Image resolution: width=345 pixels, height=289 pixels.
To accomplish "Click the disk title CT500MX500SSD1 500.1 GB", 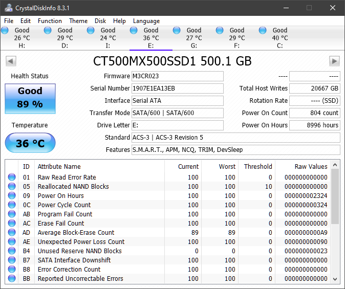I will pyautogui.click(x=172, y=61).
